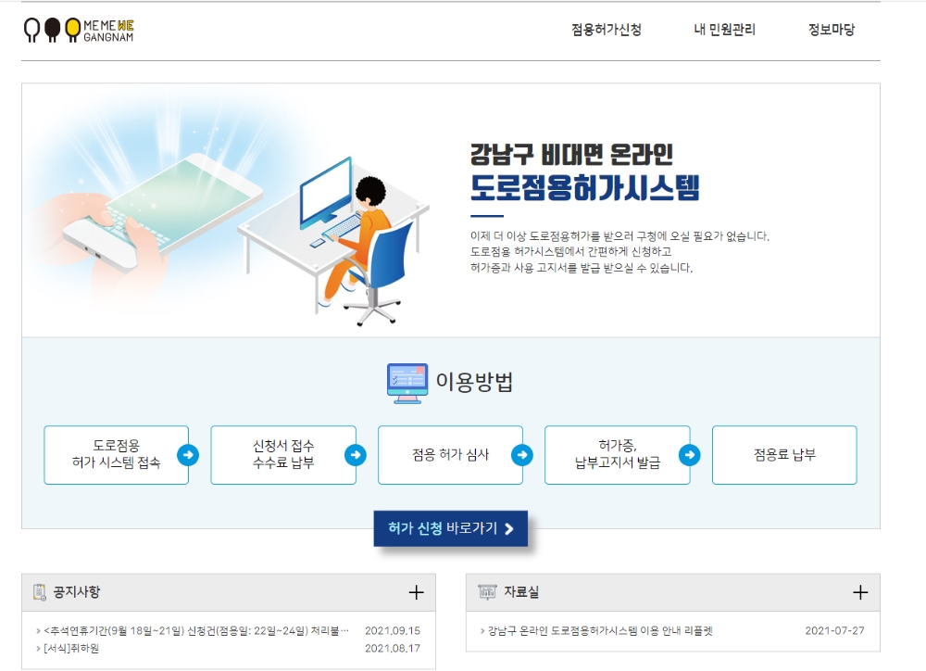Click the 허가 신청 바로가기 button

tap(450, 530)
